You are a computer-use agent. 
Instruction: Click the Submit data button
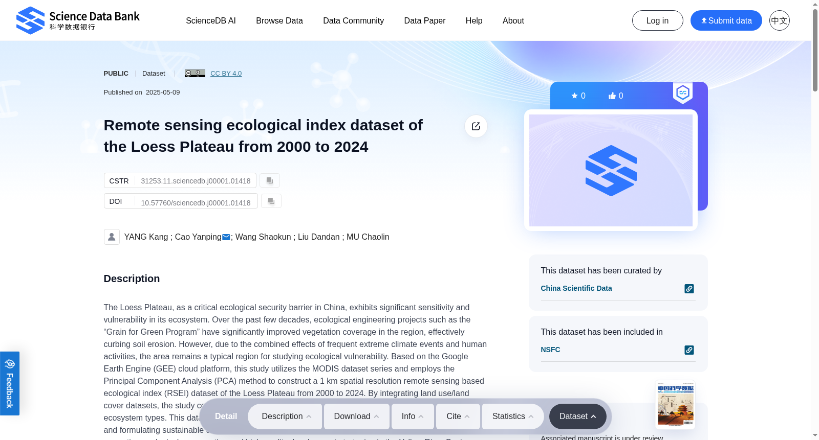(726, 20)
